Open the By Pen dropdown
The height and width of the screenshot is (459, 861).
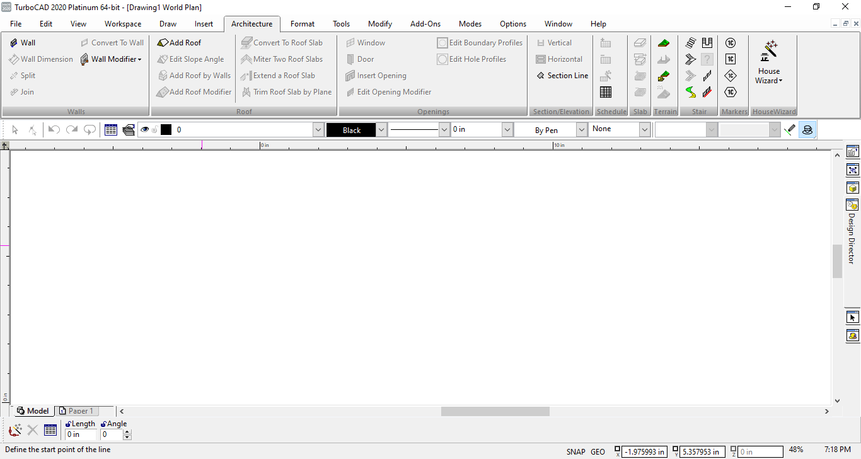(x=582, y=130)
